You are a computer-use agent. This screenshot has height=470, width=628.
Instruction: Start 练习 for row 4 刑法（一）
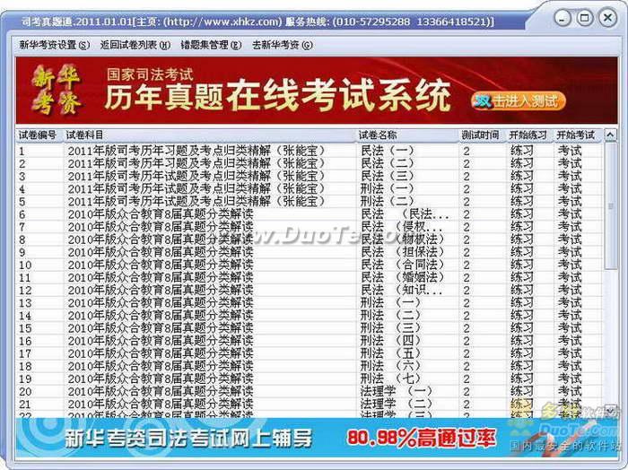point(522,188)
